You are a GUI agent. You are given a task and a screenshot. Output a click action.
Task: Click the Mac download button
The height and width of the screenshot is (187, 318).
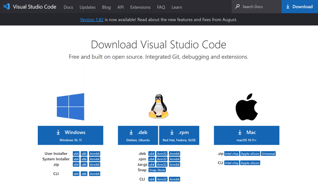pos(246,135)
